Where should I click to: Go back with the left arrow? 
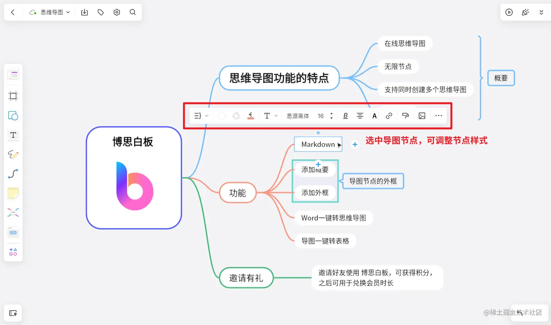coord(13,12)
